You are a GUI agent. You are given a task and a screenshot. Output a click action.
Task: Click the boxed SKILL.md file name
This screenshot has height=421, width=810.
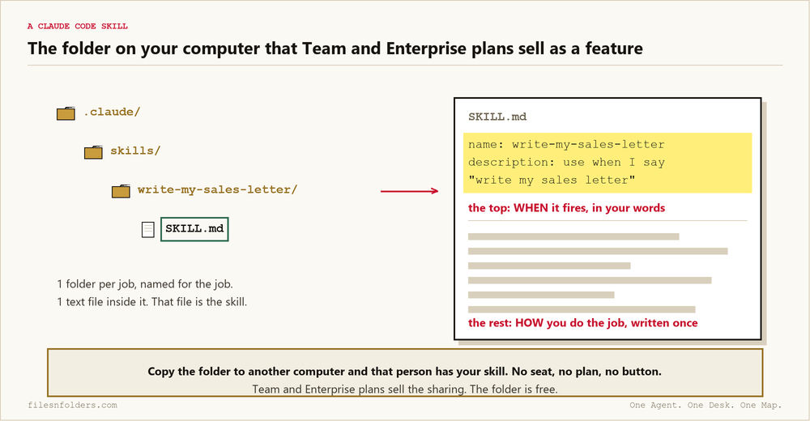click(x=194, y=229)
